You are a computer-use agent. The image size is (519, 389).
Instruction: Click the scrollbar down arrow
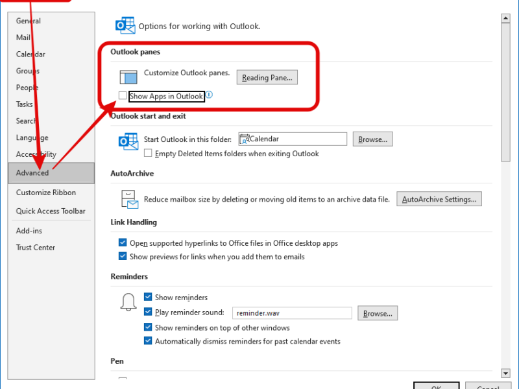[x=505, y=373]
